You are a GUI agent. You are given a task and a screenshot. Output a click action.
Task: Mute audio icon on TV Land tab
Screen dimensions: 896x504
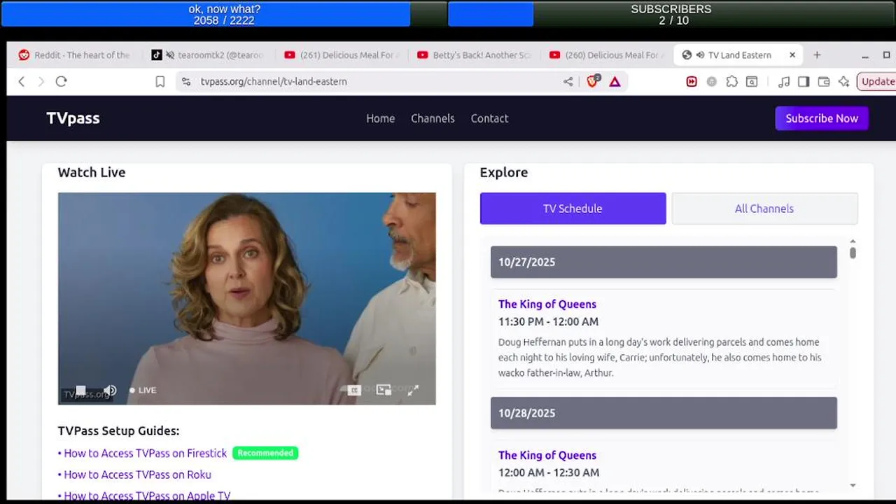pos(700,55)
